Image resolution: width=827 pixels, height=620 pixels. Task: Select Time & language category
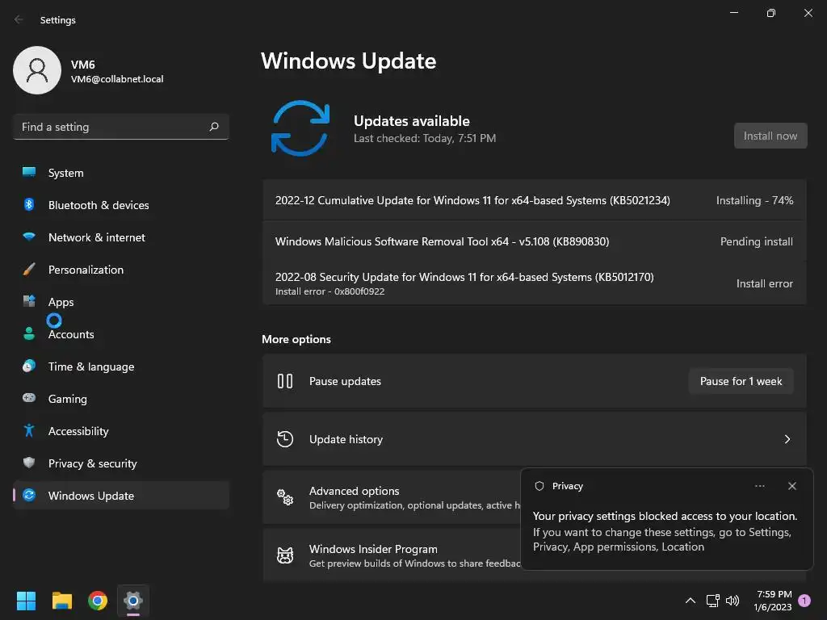pyautogui.click(x=121, y=367)
